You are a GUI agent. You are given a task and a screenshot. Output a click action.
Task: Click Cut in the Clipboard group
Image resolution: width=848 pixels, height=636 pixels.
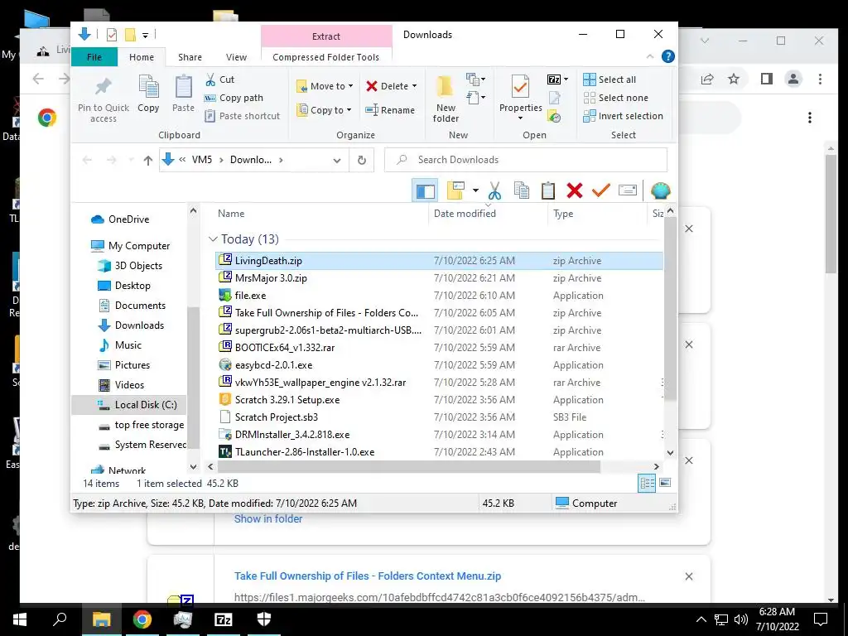pos(220,79)
